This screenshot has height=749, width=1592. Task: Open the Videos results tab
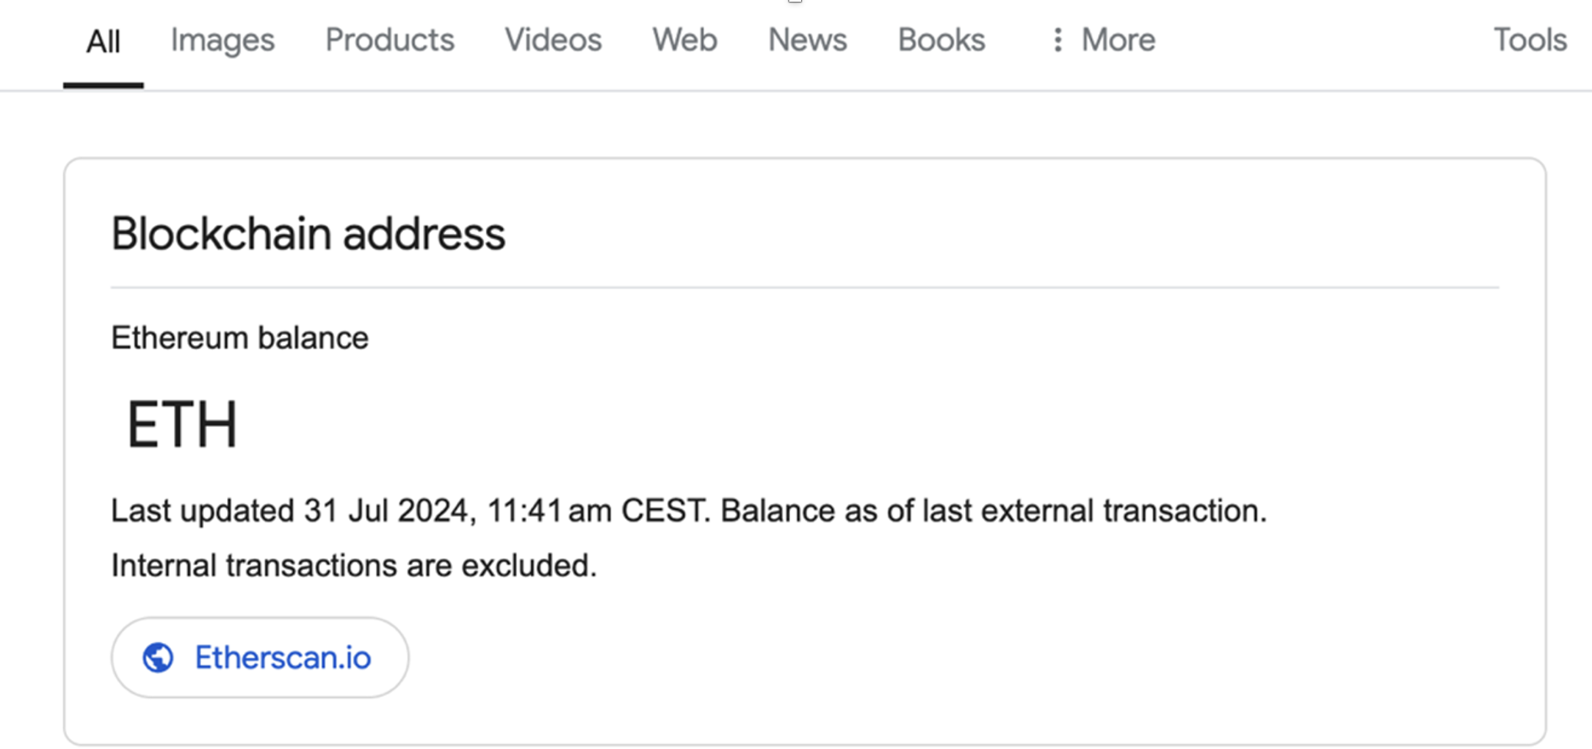[553, 40]
